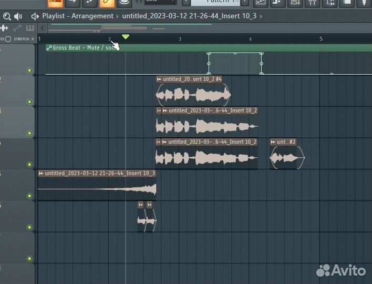Click the horizontal playlist scrollbar
Screen dimensions: 372x284
[x=158, y=27]
